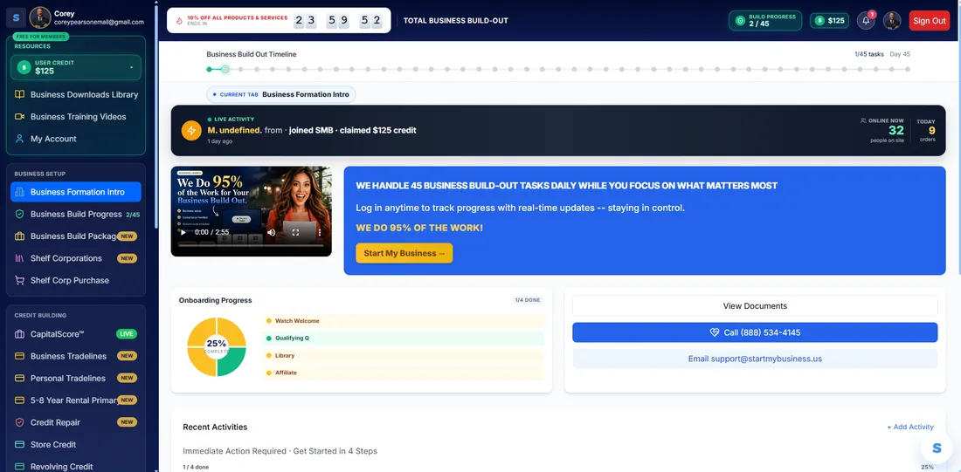Open video more-options menu
The width and height of the screenshot is (961, 472).
pyautogui.click(x=319, y=233)
